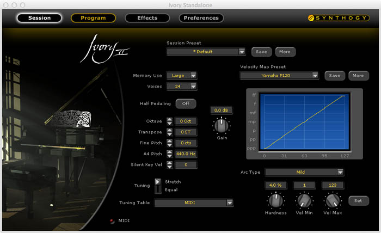This screenshot has width=381, height=233.
Task: Open the Program tab
Action: point(93,18)
